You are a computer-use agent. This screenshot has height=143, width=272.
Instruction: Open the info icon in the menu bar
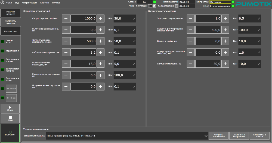point(2,2)
